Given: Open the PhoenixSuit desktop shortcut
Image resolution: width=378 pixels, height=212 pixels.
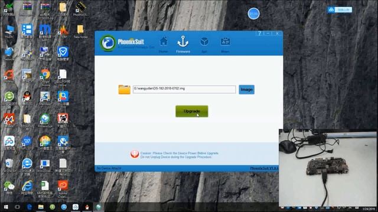Looking at the screenshot, I should [x=45, y=121].
